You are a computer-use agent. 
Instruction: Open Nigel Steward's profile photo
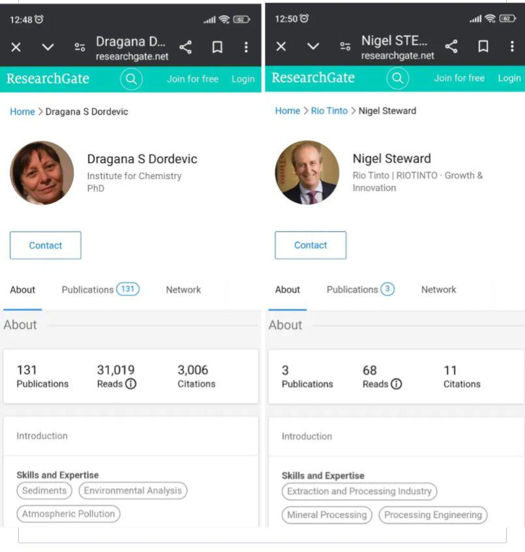pos(307,173)
